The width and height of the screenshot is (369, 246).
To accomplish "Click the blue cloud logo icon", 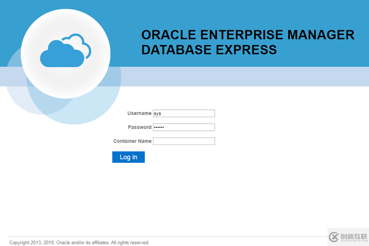I will [x=66, y=50].
